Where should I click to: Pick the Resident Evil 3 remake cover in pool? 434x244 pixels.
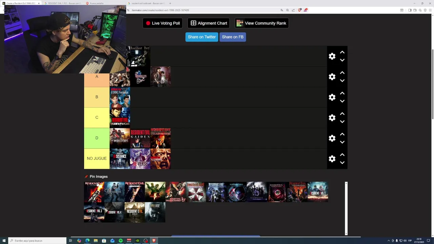pos(94,212)
